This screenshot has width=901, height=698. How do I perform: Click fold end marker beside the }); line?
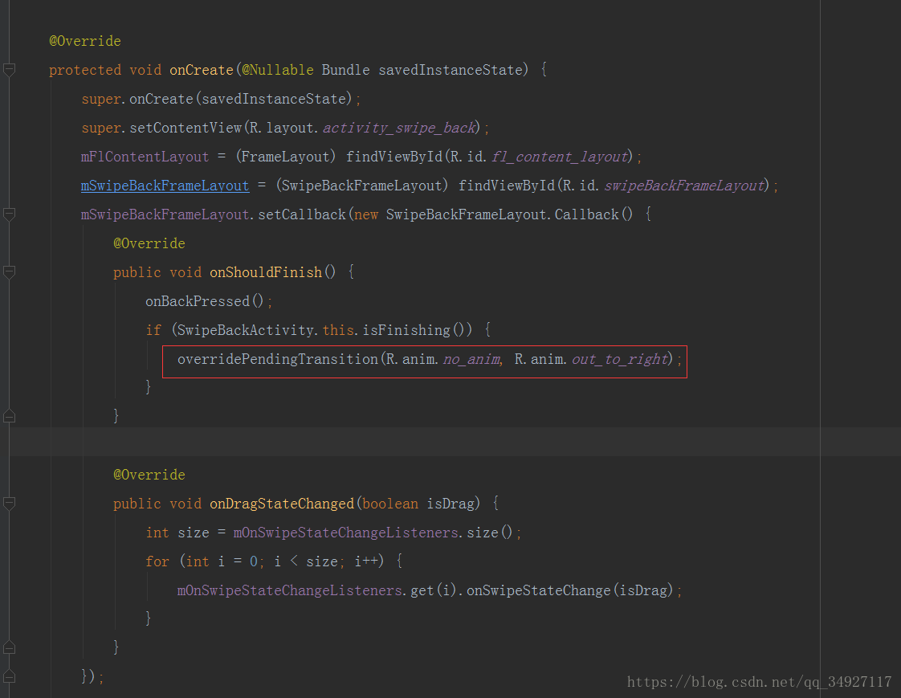pos(9,676)
